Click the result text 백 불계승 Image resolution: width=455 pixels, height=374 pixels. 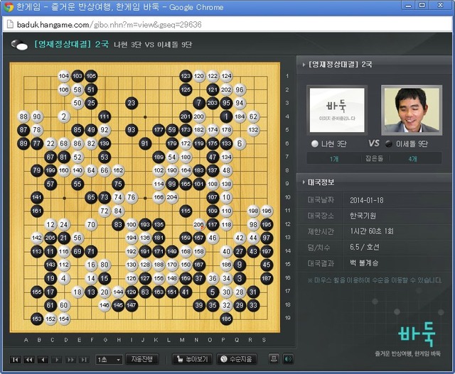(x=364, y=263)
